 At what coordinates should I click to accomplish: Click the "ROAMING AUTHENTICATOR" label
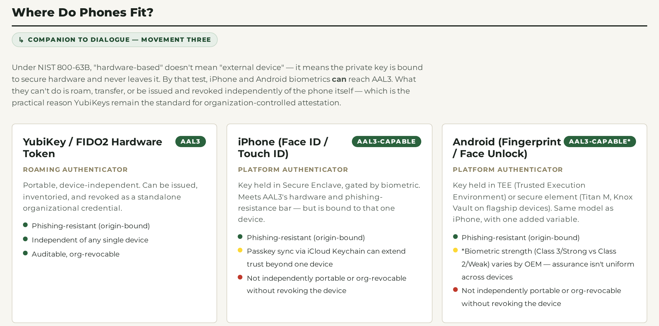click(x=75, y=169)
